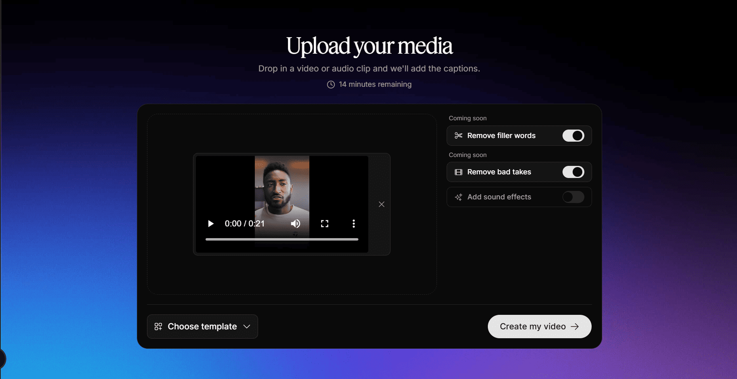This screenshot has height=379, width=737.
Task: Click the Remove filler words label
Action: click(502, 136)
